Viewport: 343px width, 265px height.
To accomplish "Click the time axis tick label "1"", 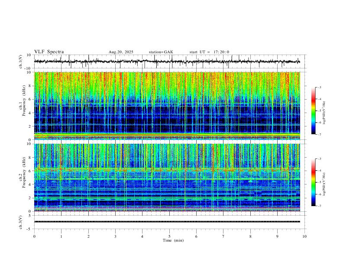I will [61, 236].
